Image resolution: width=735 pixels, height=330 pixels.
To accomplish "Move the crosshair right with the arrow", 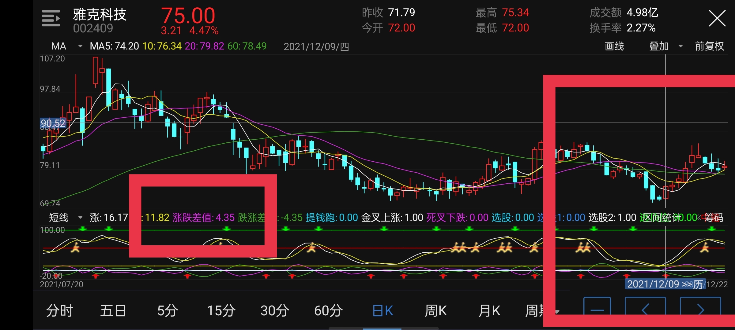I will pyautogui.click(x=700, y=308).
